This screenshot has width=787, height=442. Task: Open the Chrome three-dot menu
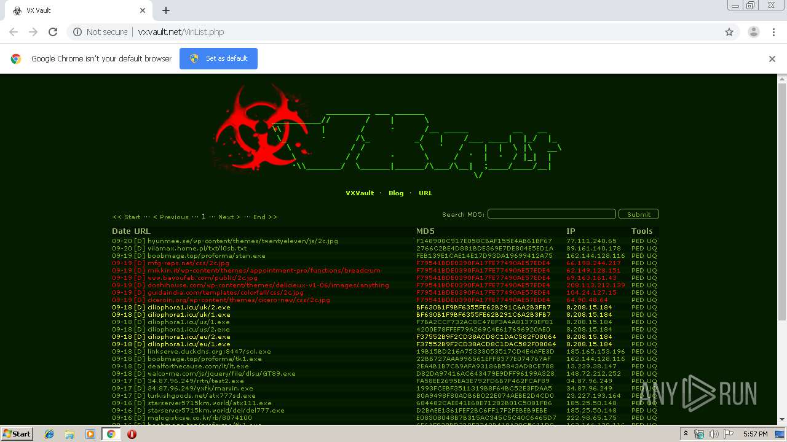click(773, 32)
